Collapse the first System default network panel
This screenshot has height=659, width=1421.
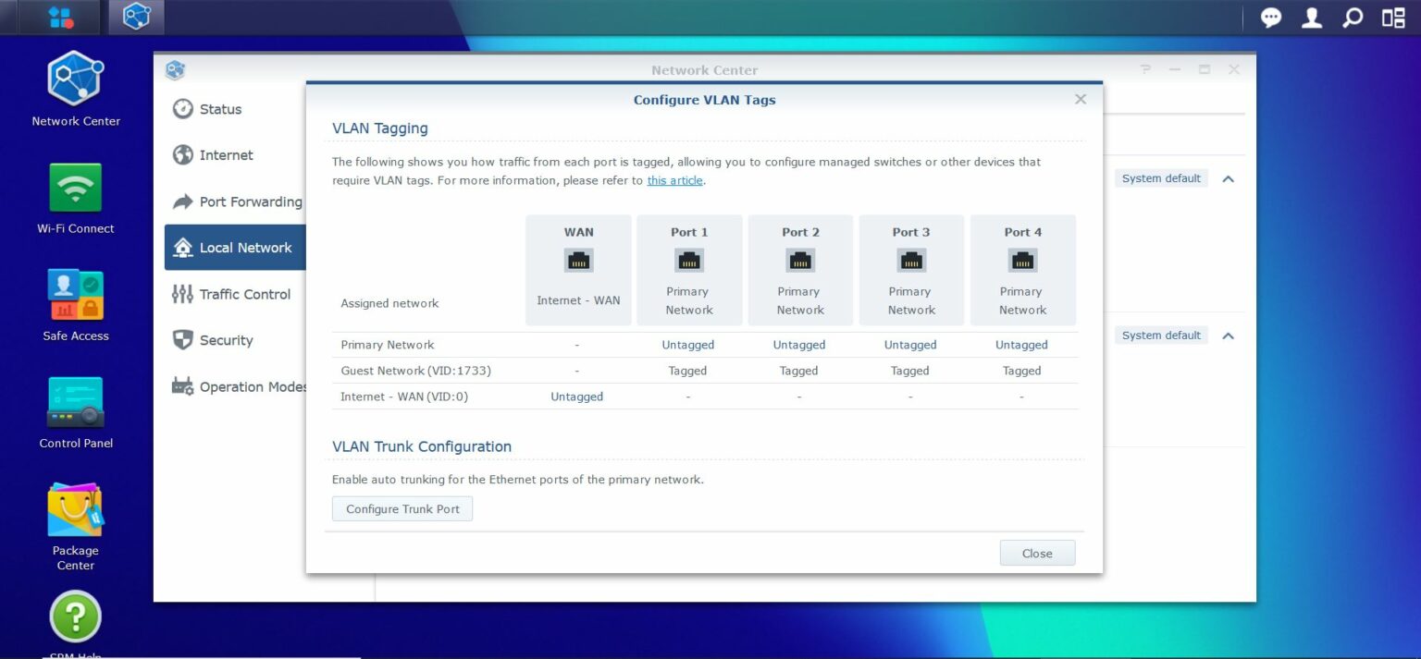point(1228,179)
